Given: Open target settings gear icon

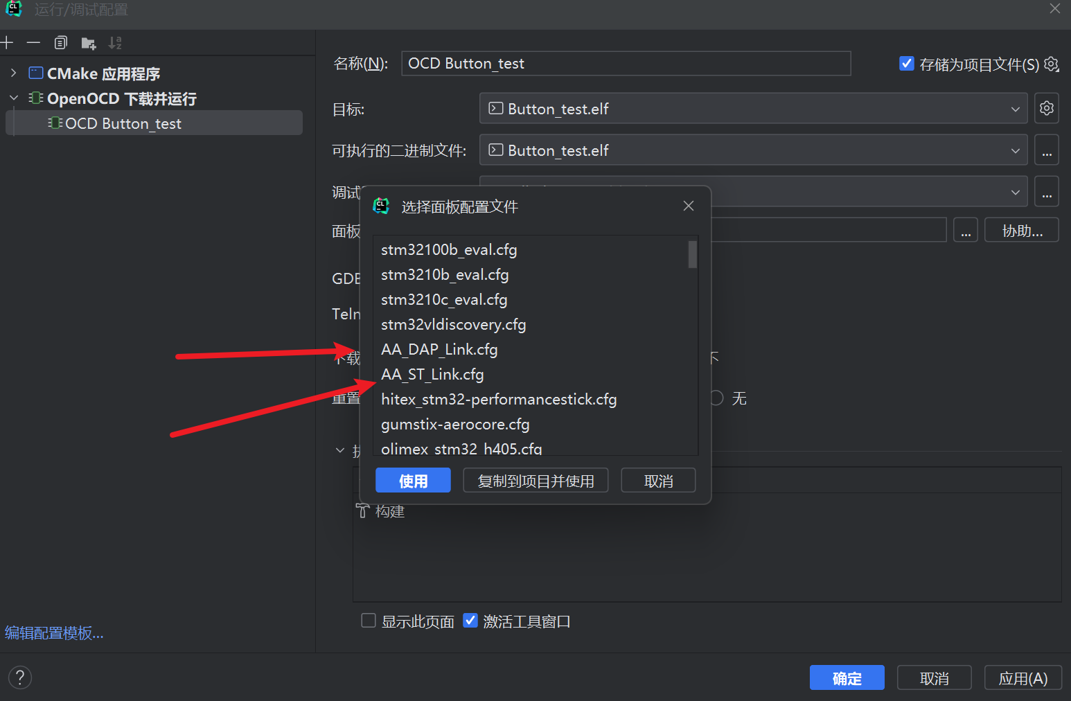Looking at the screenshot, I should [x=1047, y=108].
